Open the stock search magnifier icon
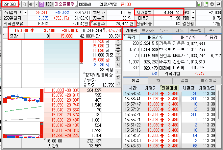 24,4
